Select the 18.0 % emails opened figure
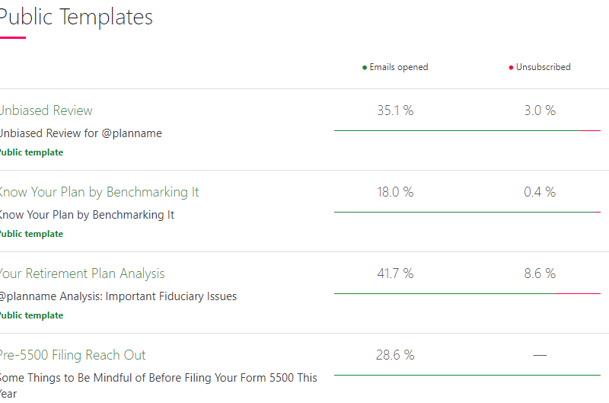This screenshot has width=609, height=403. (x=395, y=192)
